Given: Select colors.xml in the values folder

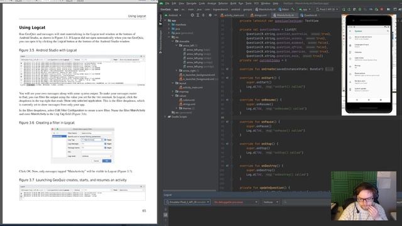Looking at the screenshot, I should coord(187,100).
